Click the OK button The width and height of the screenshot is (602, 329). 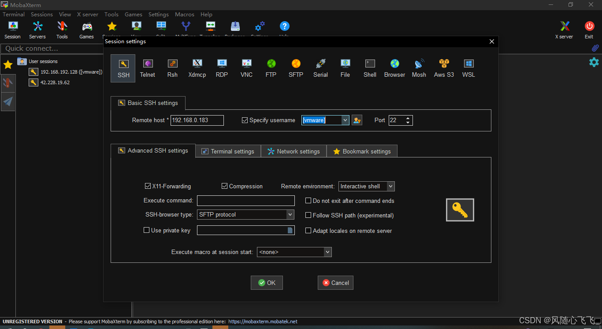[x=267, y=283]
